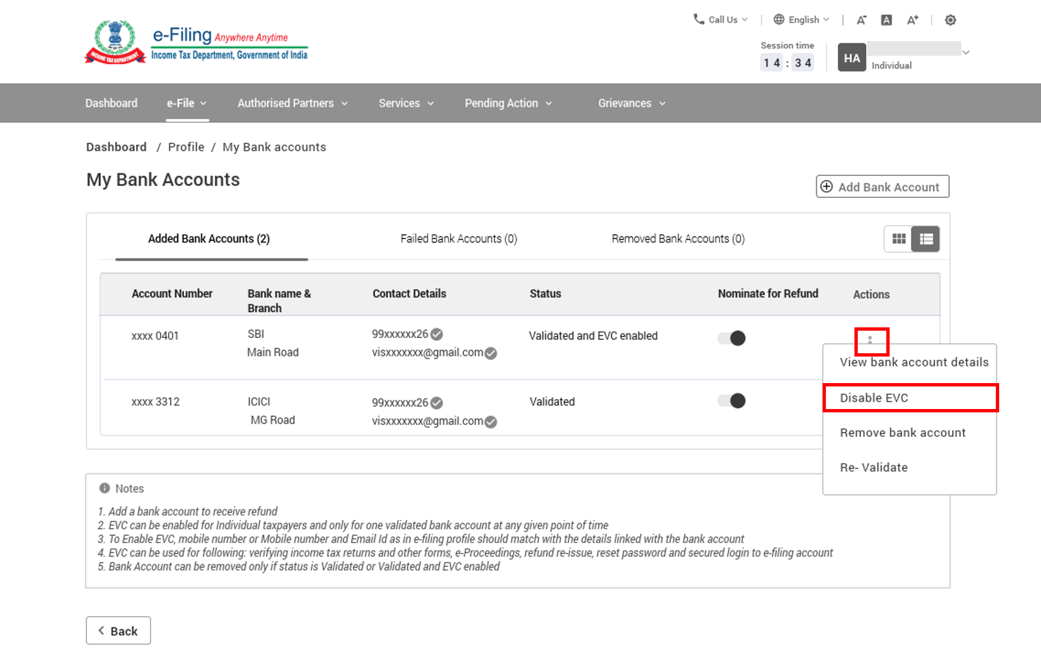Screen dimensions: 1041x662
Task: Switch to list table view
Action: pyautogui.click(x=926, y=239)
